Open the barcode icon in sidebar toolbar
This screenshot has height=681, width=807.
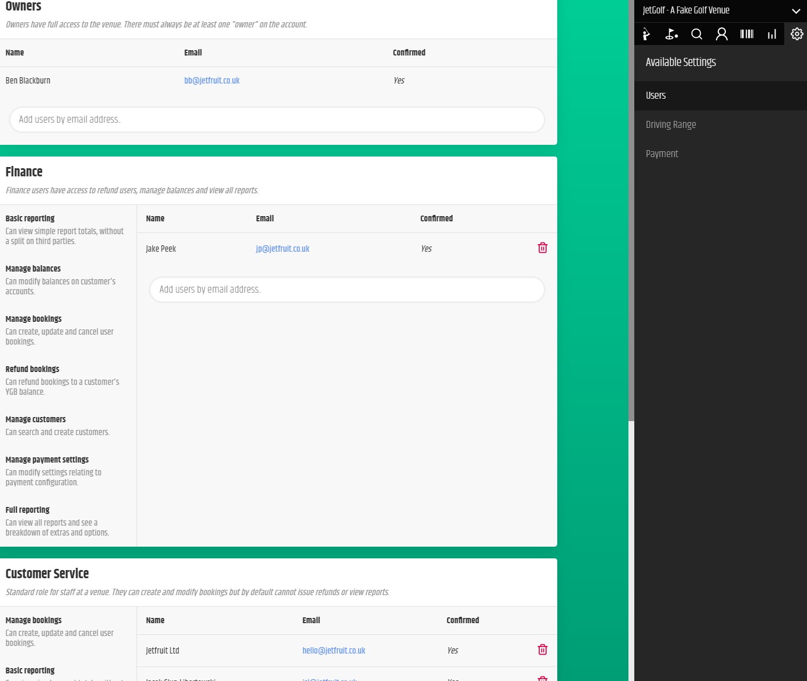click(747, 34)
